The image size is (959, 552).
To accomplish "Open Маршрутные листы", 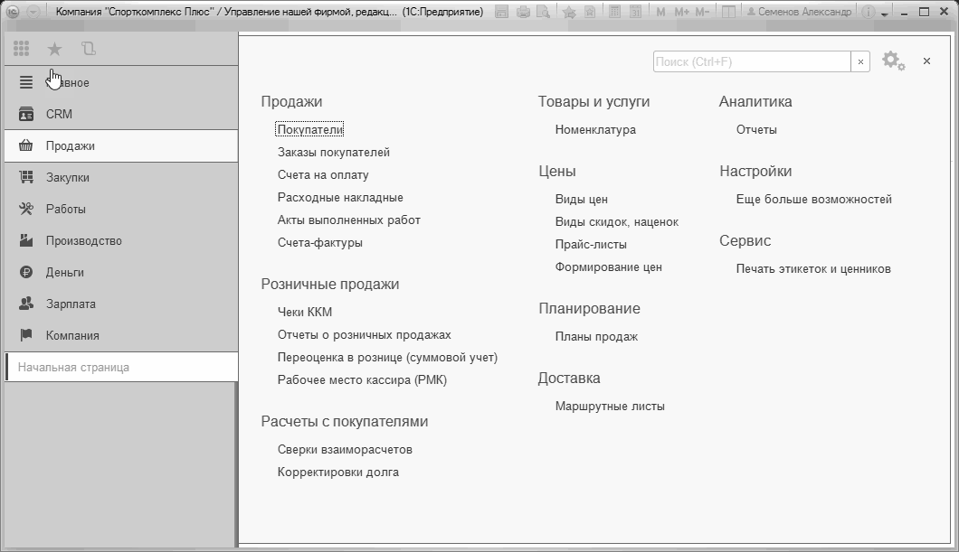I will pyautogui.click(x=610, y=406).
